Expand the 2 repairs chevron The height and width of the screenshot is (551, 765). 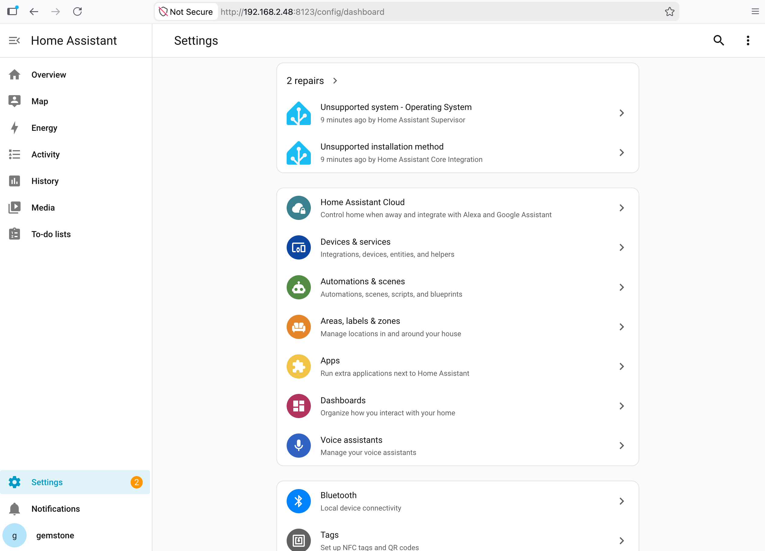click(335, 81)
